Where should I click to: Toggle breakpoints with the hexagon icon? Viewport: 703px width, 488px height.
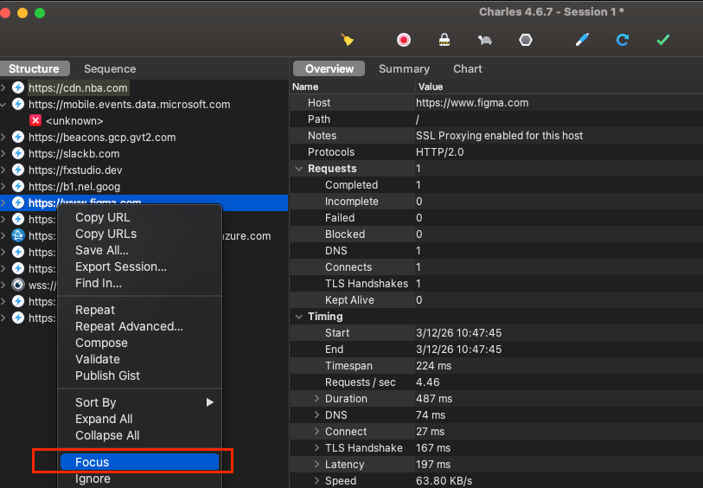pyautogui.click(x=525, y=40)
